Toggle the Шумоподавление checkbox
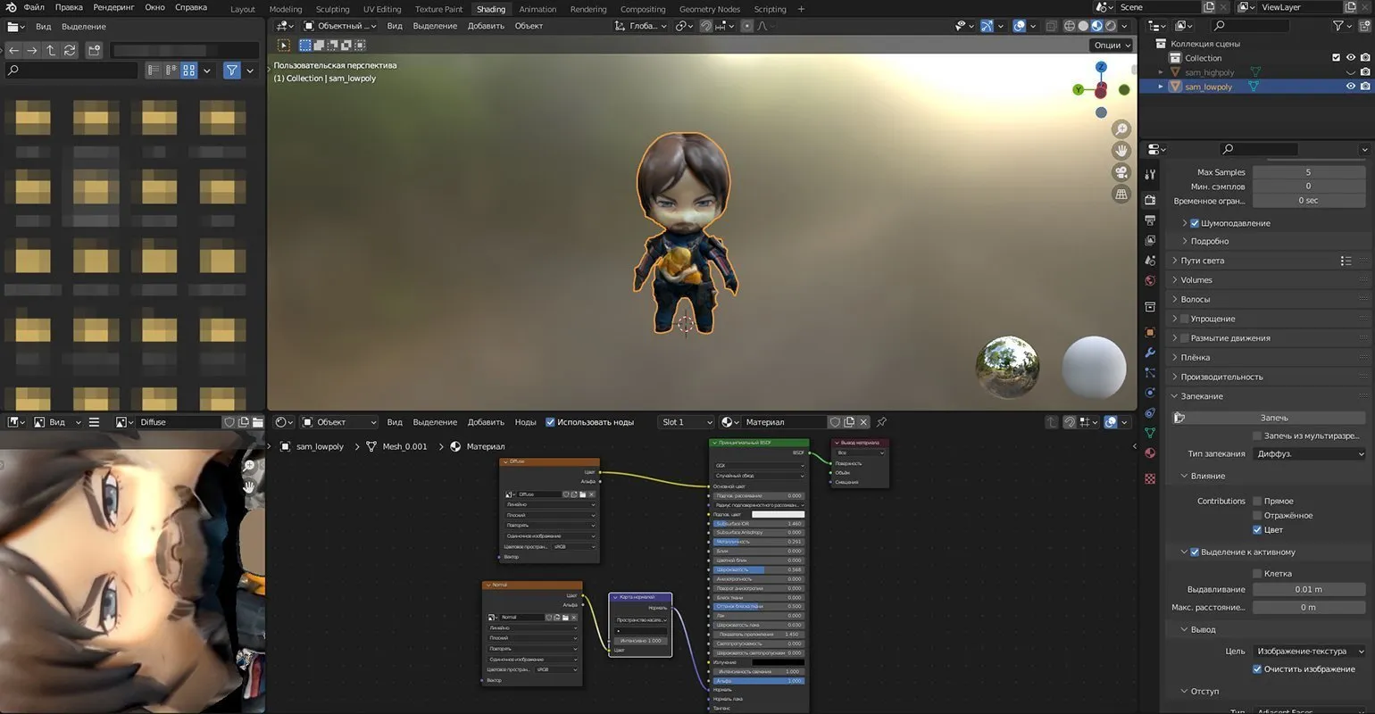This screenshot has height=714, width=1375. (x=1195, y=223)
